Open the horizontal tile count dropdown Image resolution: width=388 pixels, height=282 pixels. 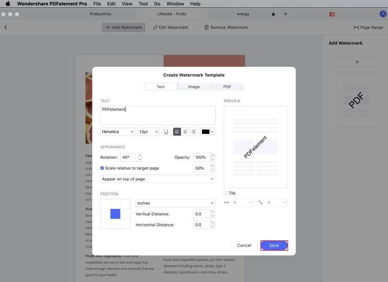coord(242,203)
